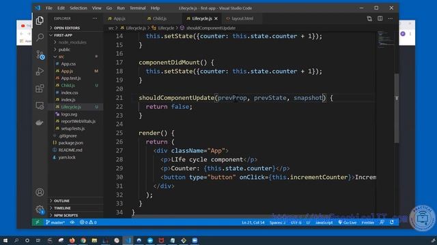This screenshot has width=437, height=245.
Task: Open package.json in the explorer
Action: pyautogui.click(x=76, y=143)
